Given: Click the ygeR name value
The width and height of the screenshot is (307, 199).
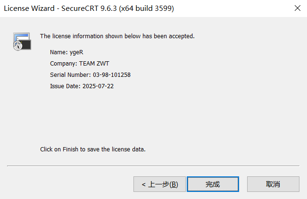Looking at the screenshot, I should (76, 52).
